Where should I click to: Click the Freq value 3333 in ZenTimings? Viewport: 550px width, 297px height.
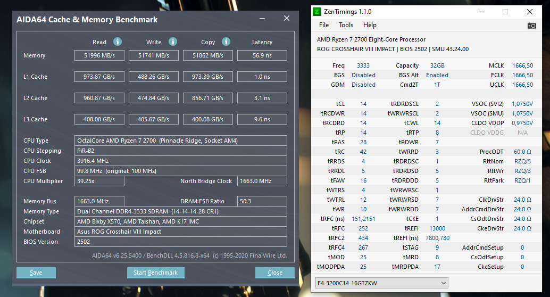tap(363, 65)
